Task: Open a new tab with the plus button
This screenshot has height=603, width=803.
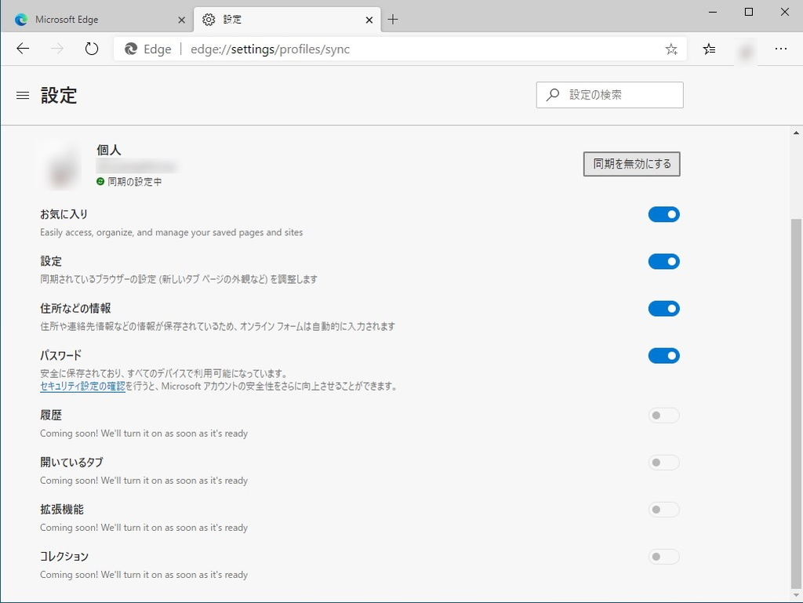Action: pyautogui.click(x=392, y=19)
